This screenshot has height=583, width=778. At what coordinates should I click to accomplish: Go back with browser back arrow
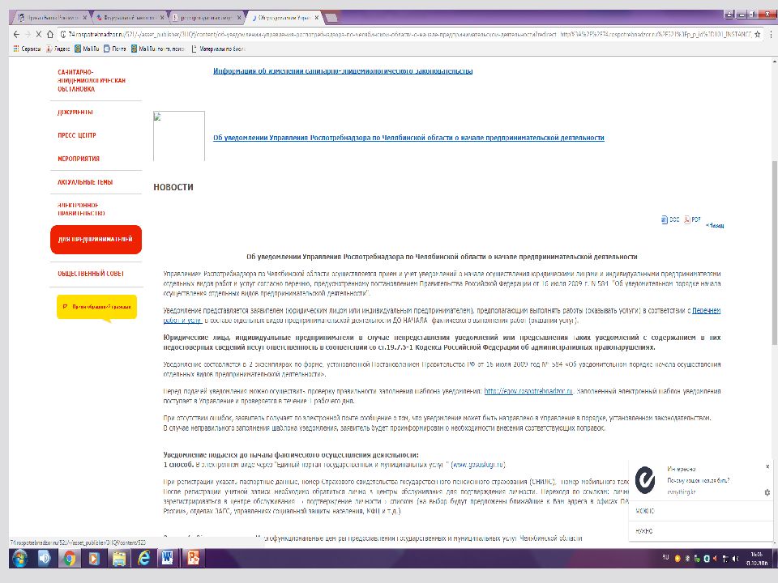(x=16, y=34)
